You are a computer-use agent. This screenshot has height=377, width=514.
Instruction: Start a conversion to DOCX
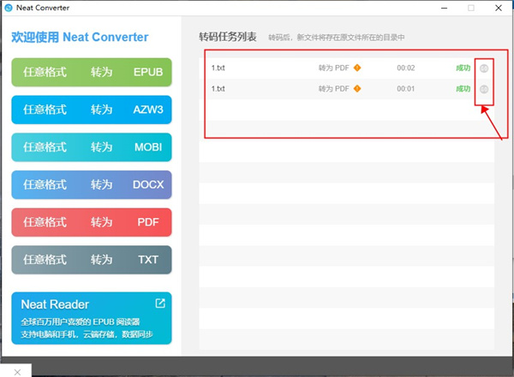(92, 185)
